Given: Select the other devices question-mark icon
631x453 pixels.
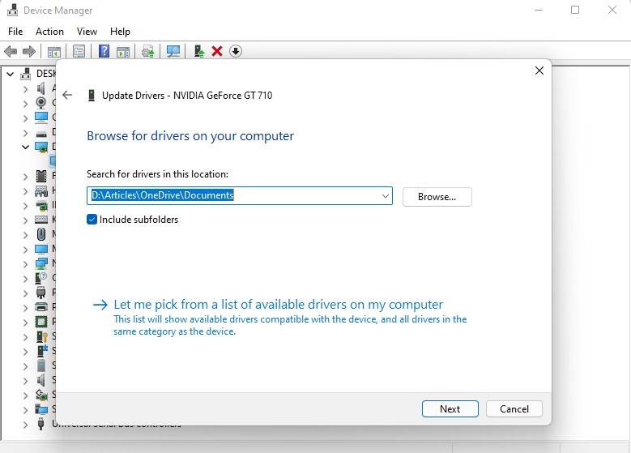Looking at the screenshot, I should [x=41, y=278].
